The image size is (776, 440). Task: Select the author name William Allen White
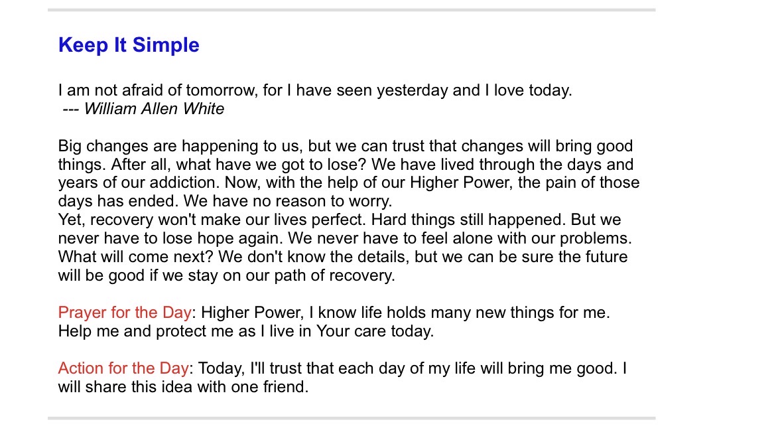pyautogui.click(x=154, y=109)
